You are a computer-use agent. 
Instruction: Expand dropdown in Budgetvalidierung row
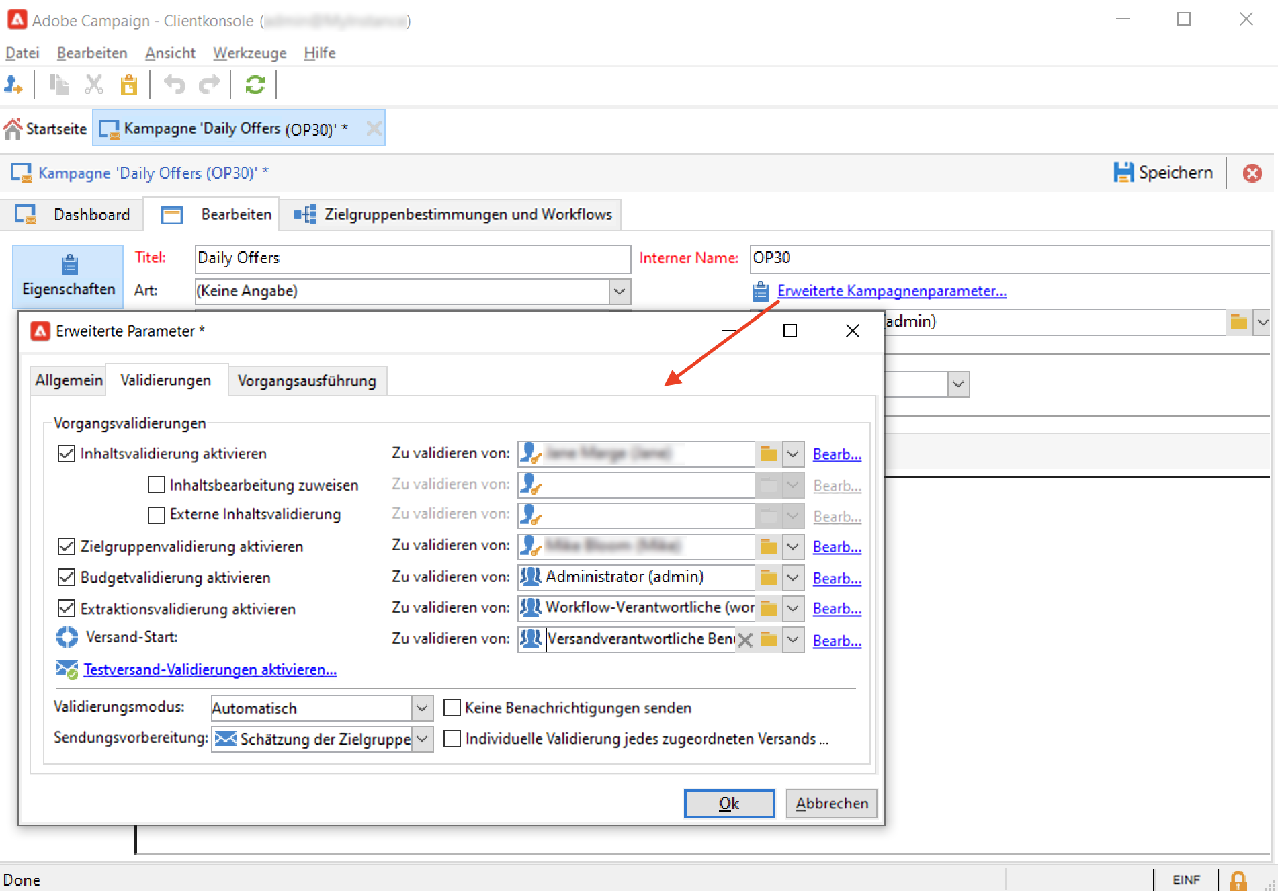793,577
